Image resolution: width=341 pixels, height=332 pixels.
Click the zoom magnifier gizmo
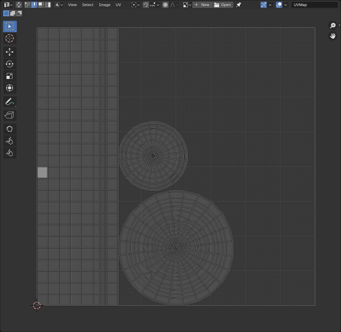(333, 25)
